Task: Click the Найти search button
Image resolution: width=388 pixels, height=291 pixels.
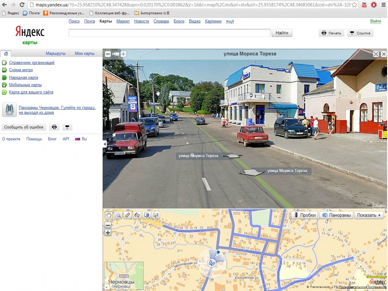Action: point(282,33)
